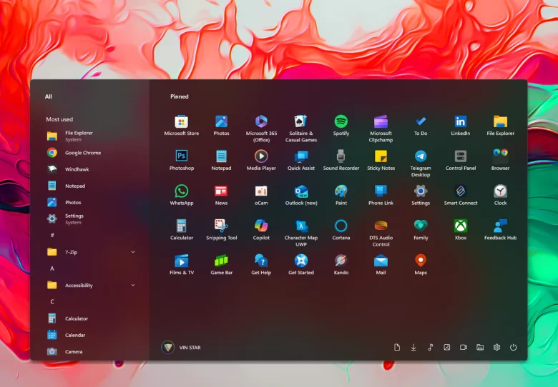Launch the Clock app
The image size is (558, 387).
500,195
